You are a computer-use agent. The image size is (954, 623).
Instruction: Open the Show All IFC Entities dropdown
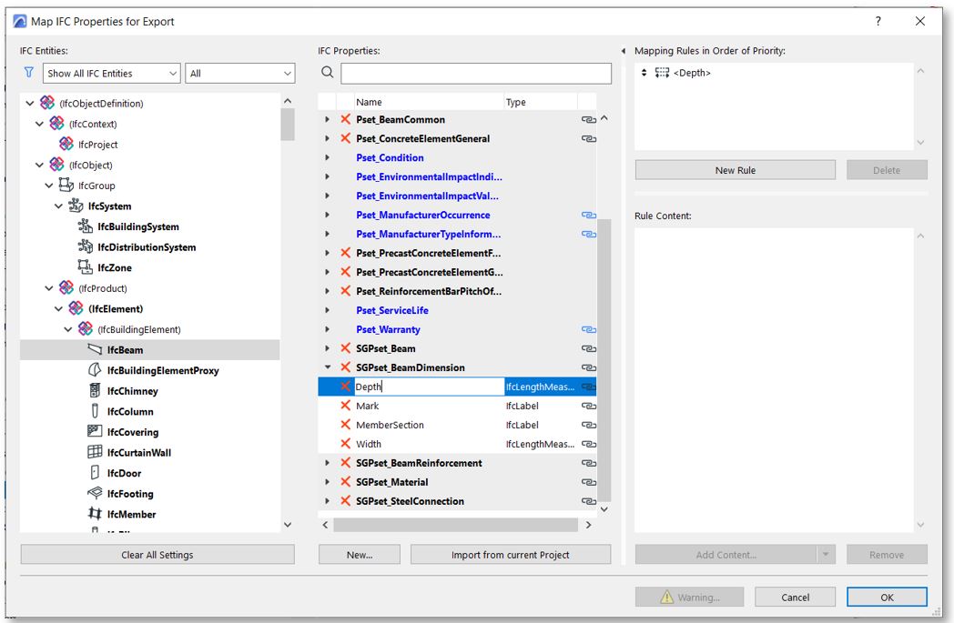click(x=112, y=74)
